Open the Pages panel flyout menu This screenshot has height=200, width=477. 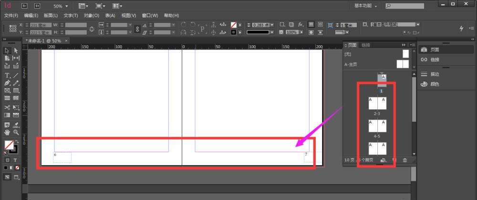413,45
